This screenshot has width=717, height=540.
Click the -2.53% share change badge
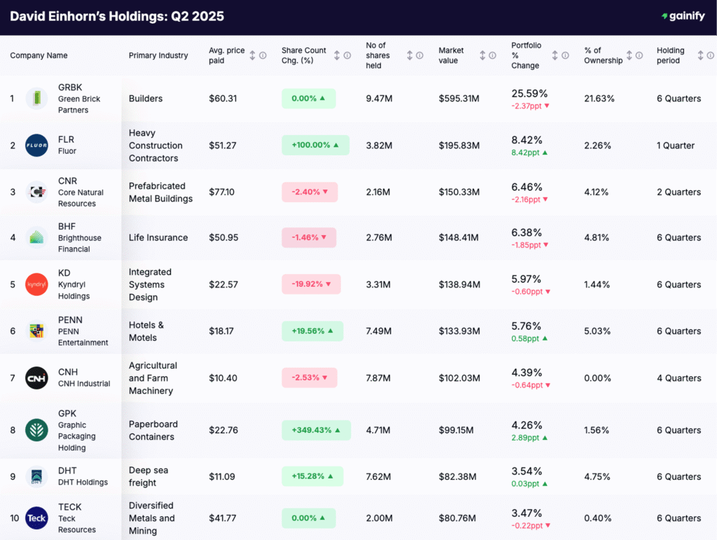(x=309, y=378)
